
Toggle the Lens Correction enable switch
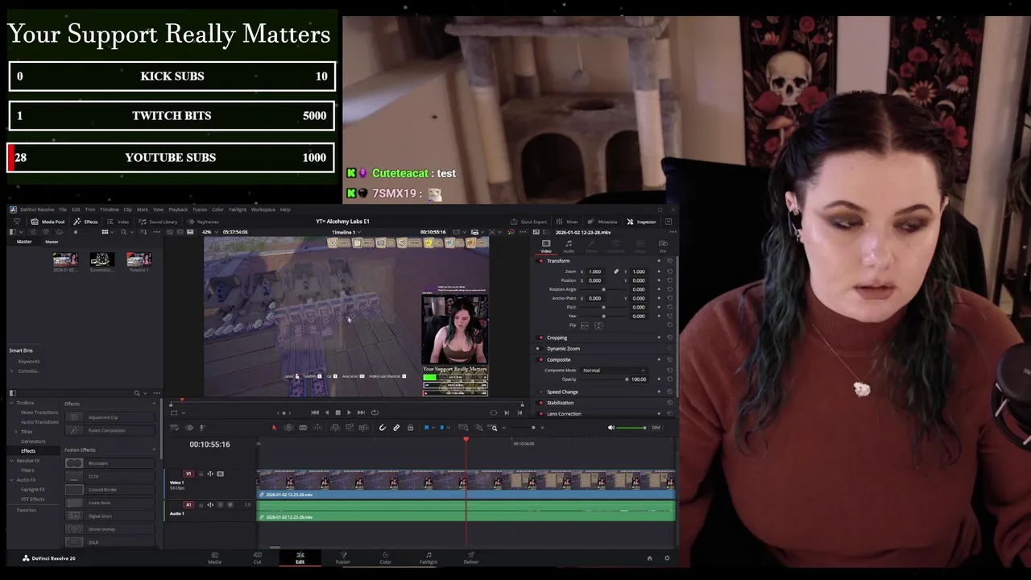(x=540, y=414)
